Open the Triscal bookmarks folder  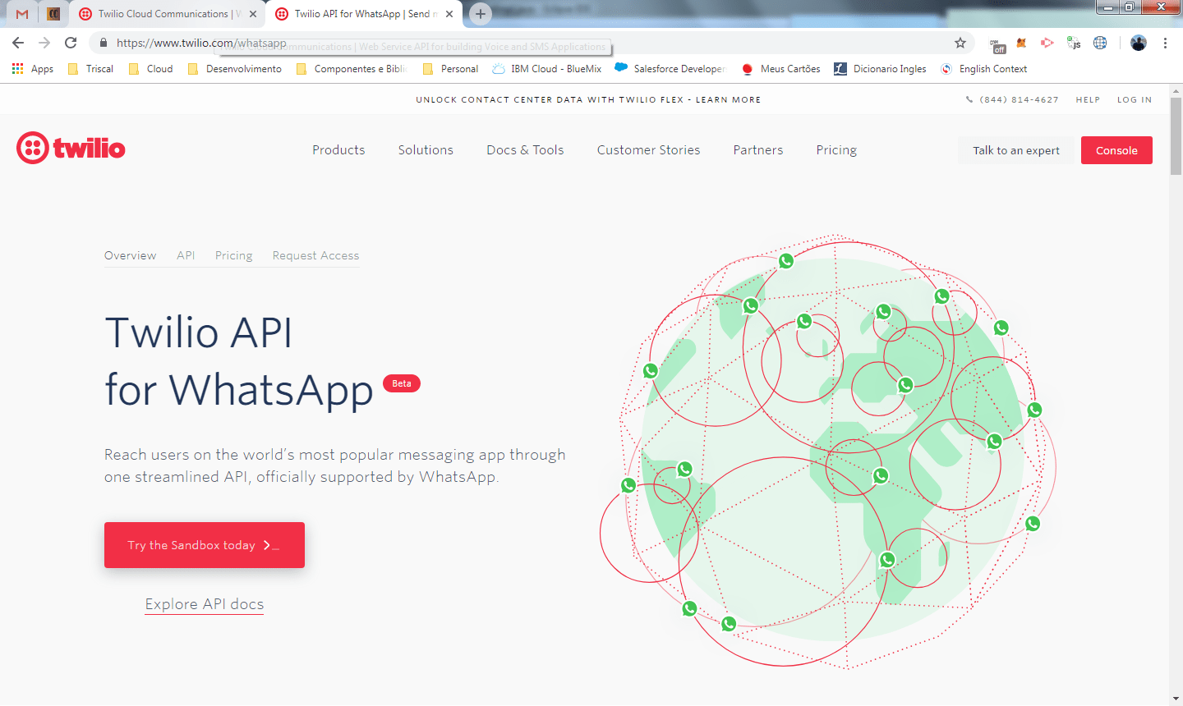click(91, 69)
